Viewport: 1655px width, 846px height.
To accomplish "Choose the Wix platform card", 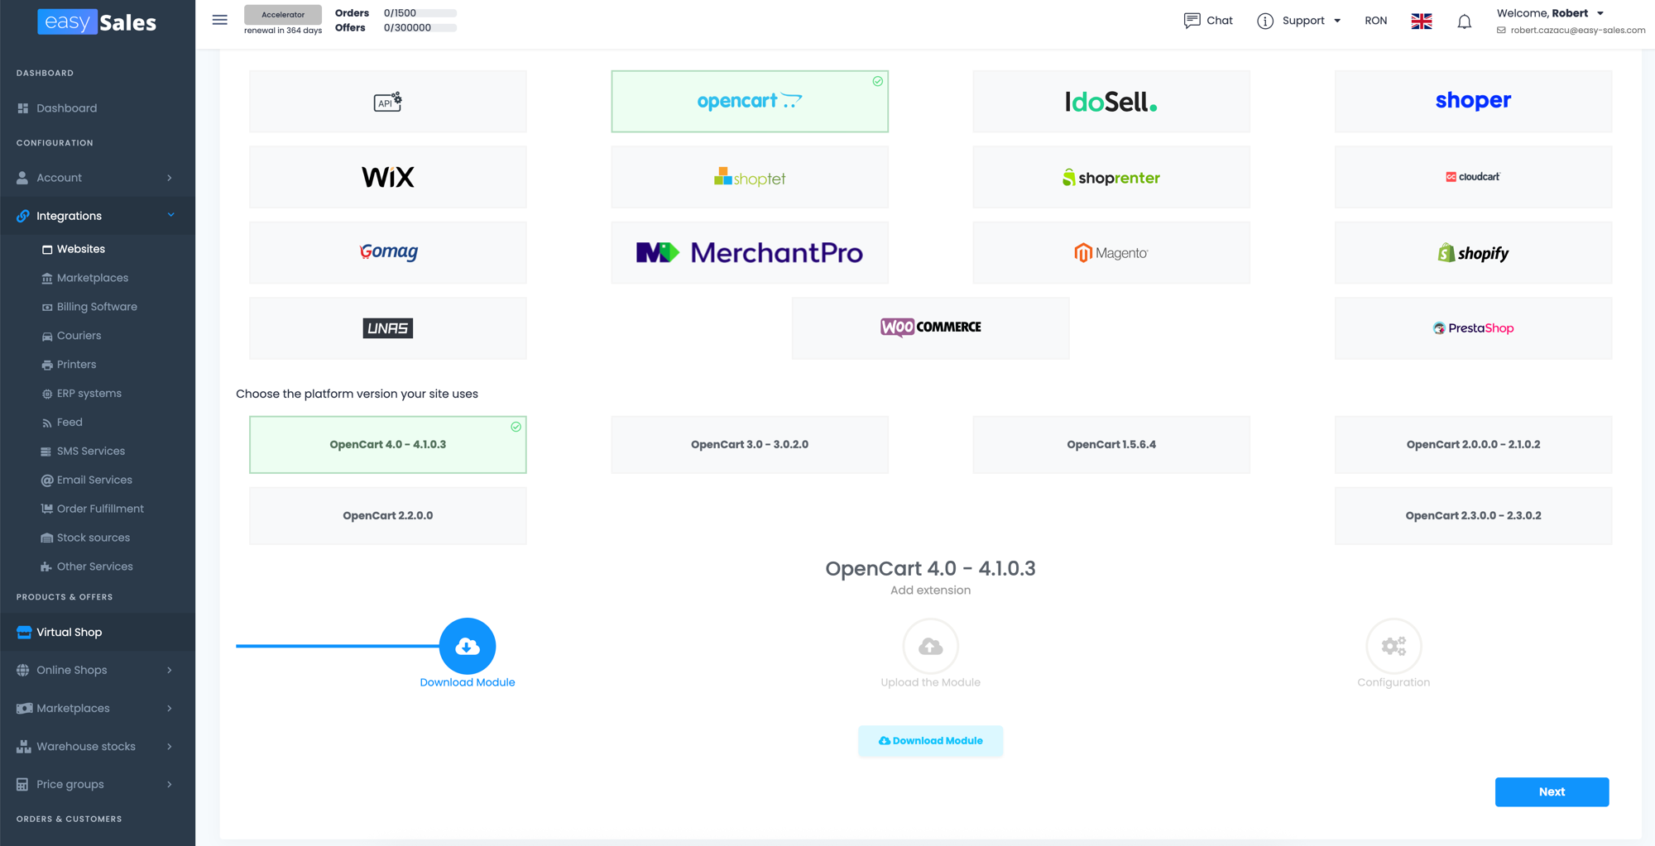I will pyautogui.click(x=387, y=177).
